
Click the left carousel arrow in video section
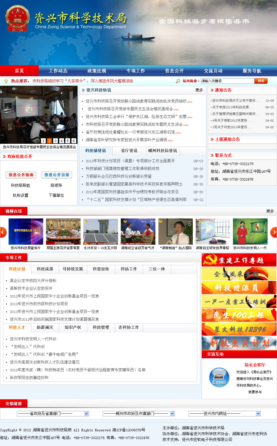[3, 232]
